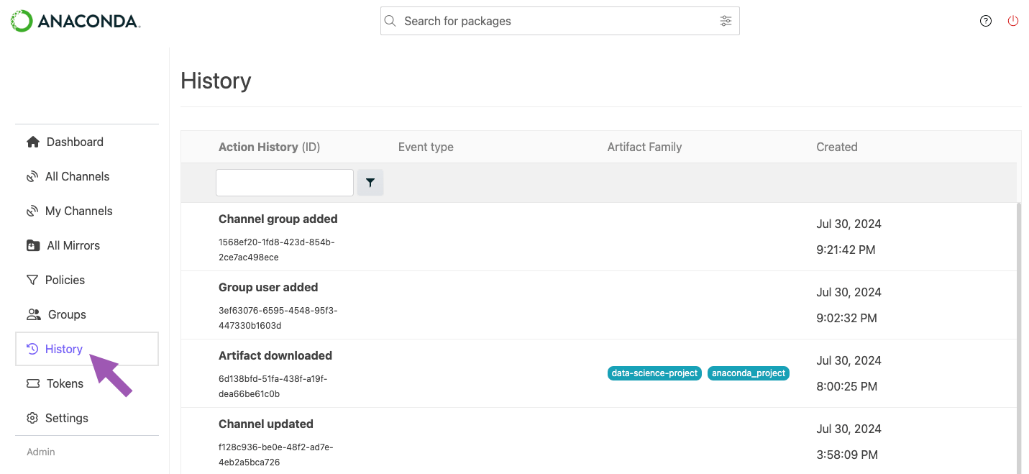This screenshot has height=474, width=1029.
Task: Focus the Action History filter input
Action: [285, 183]
